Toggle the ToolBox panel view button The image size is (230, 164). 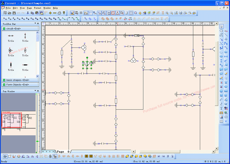(x=42, y=13)
